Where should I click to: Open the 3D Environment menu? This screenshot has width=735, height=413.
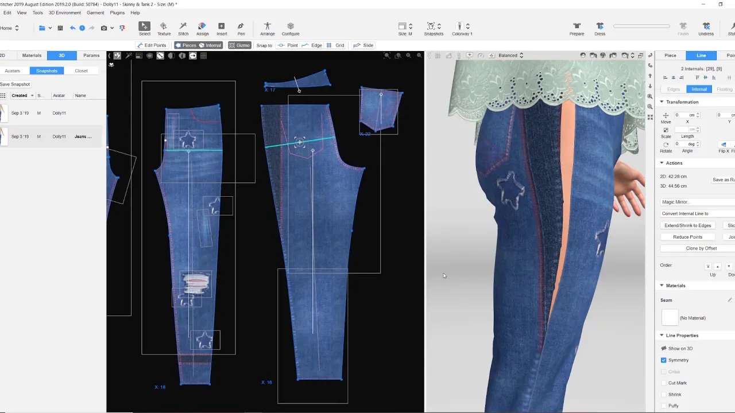coord(64,13)
